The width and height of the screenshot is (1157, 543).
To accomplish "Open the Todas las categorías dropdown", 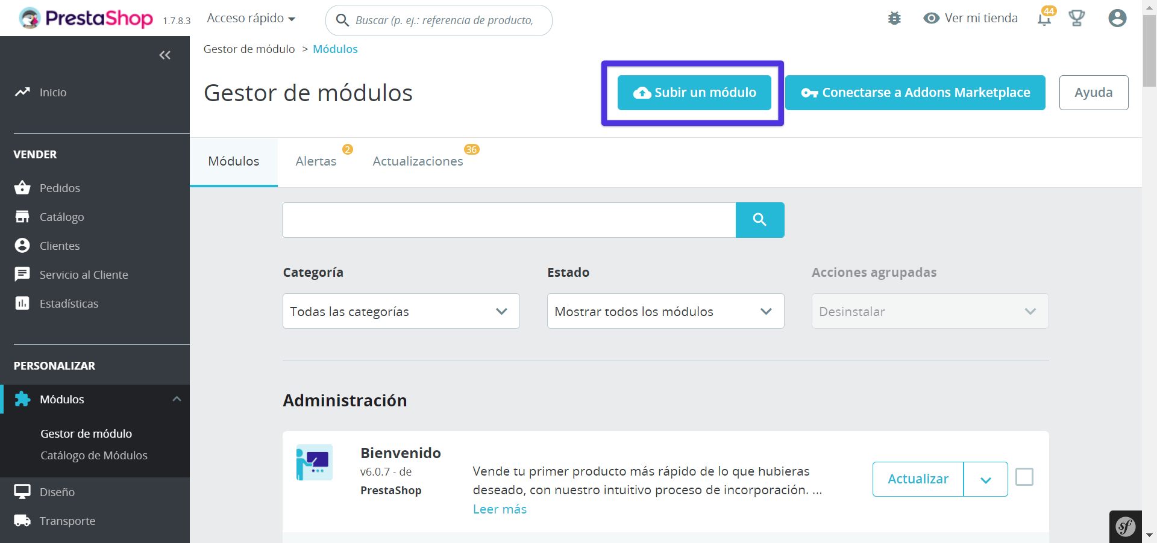I will click(401, 311).
